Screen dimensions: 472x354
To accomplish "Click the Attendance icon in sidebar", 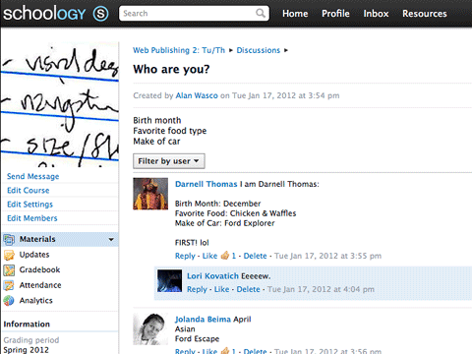I will pos(9,285).
